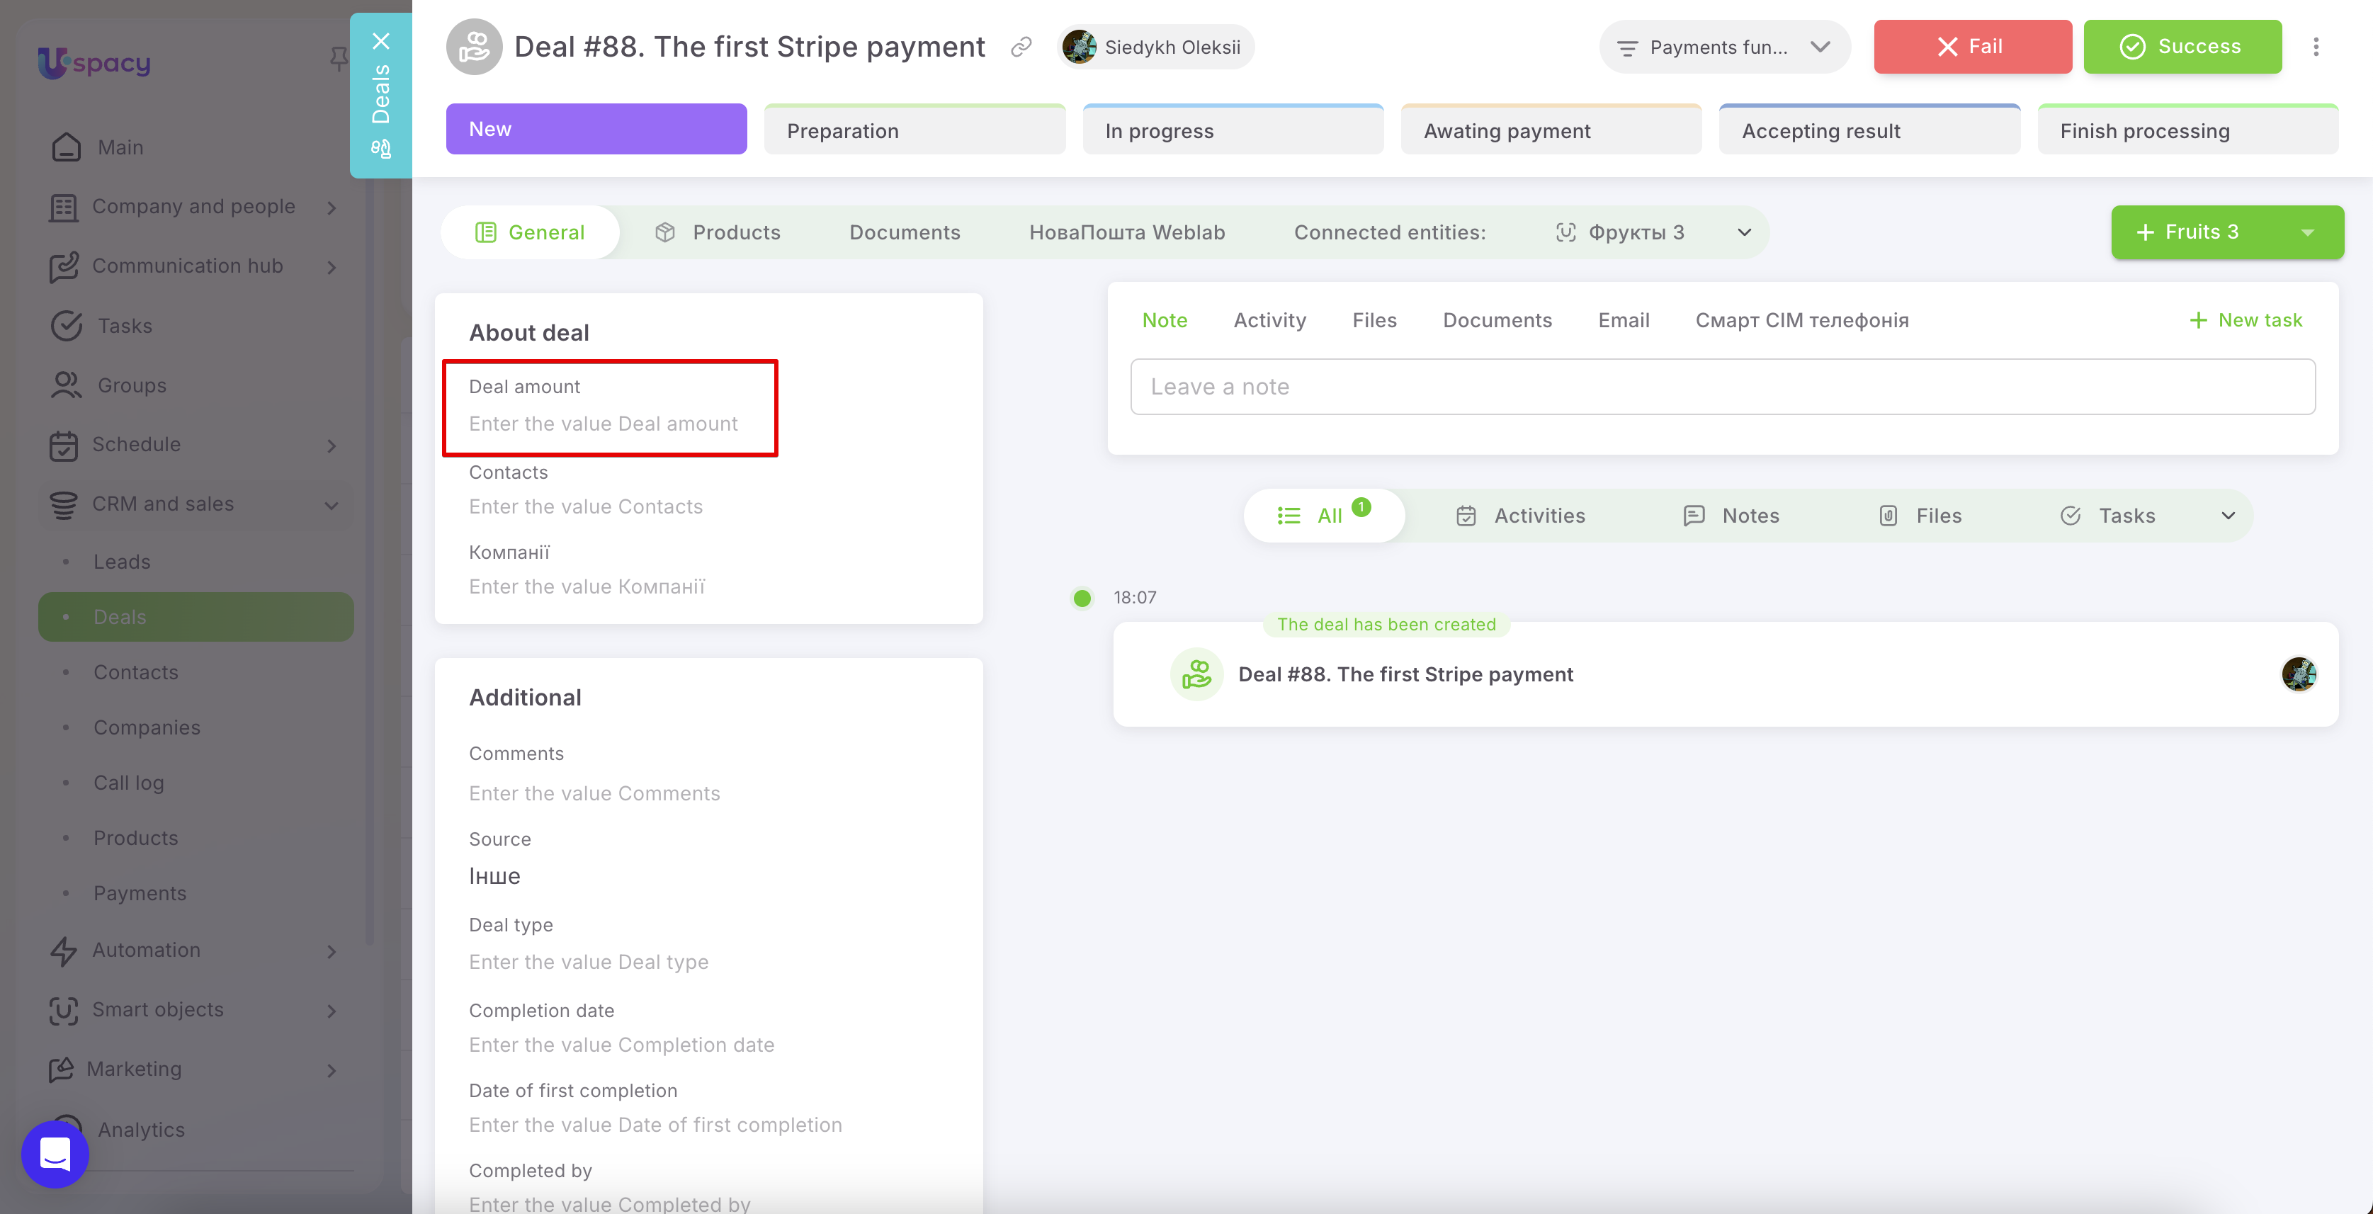This screenshot has width=2373, height=1214.
Task: Click the Uspacy logo
Action: tap(94, 62)
